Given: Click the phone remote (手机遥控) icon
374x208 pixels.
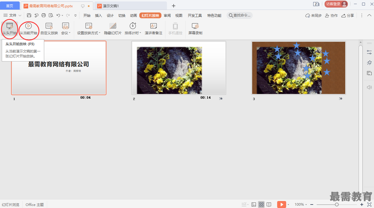Looking at the screenshot, I should pyautogui.click(x=175, y=26).
